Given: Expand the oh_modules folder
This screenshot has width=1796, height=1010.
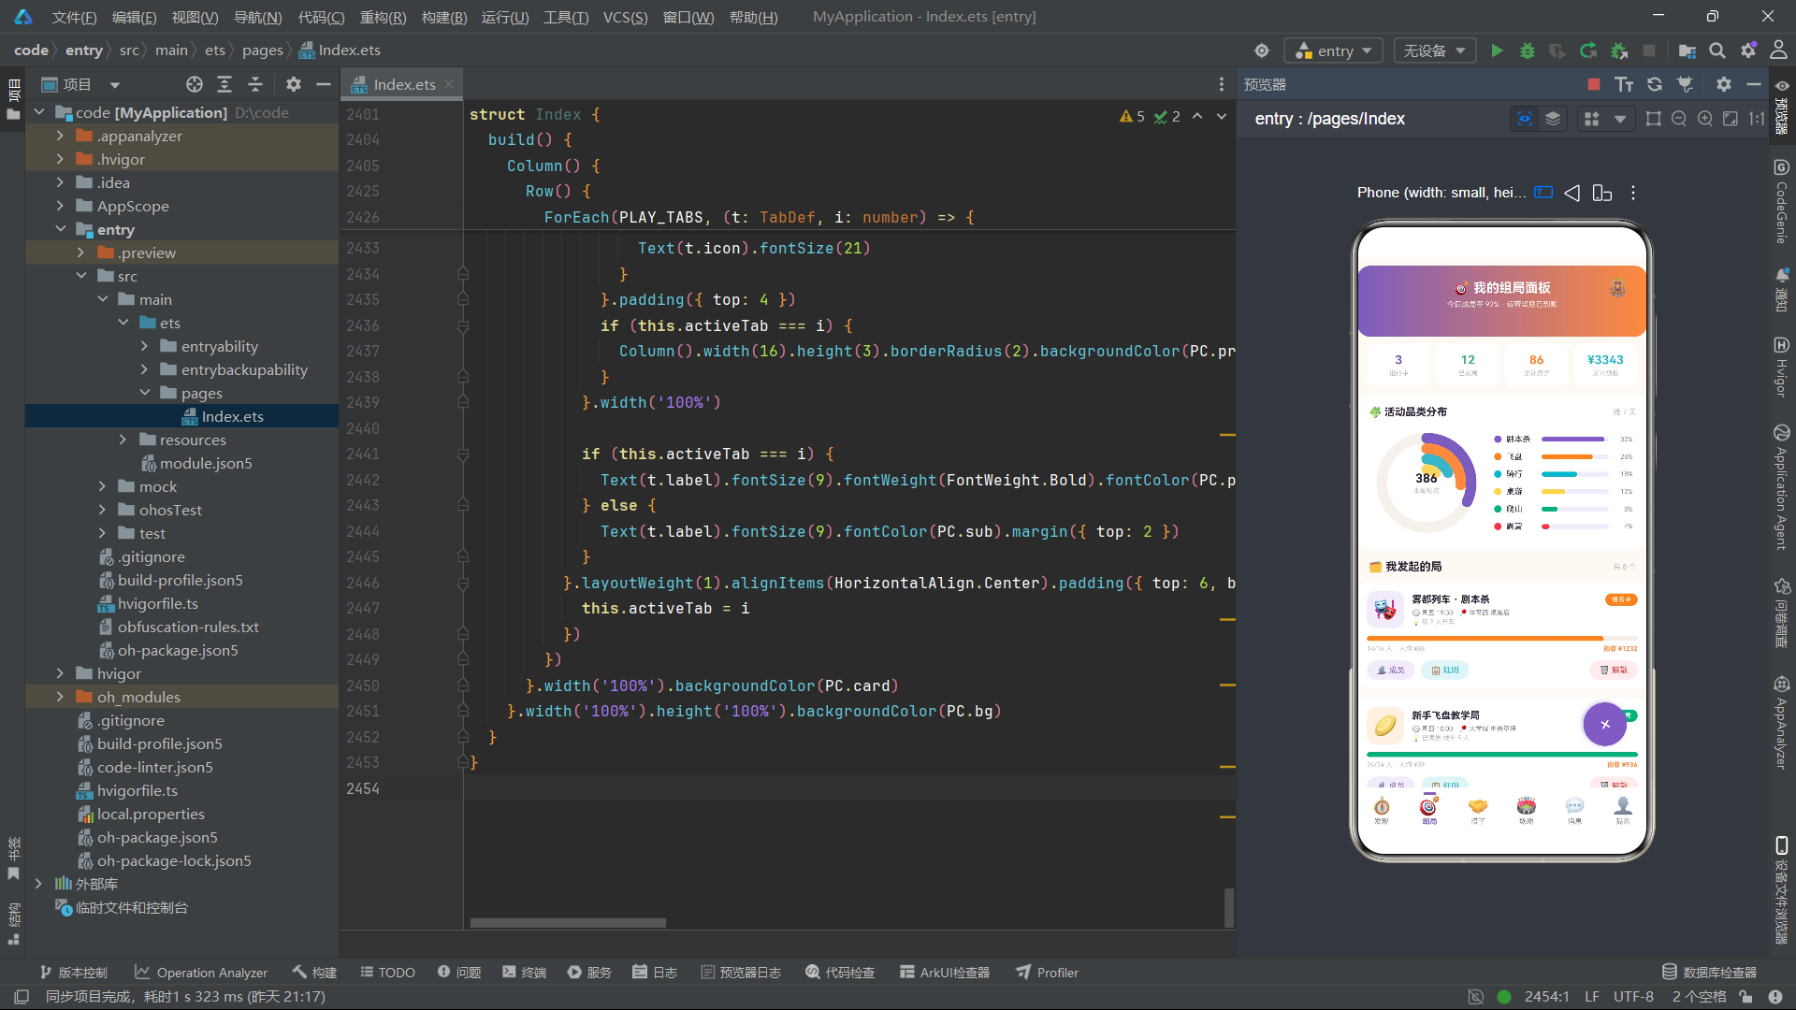Looking at the screenshot, I should 60,697.
